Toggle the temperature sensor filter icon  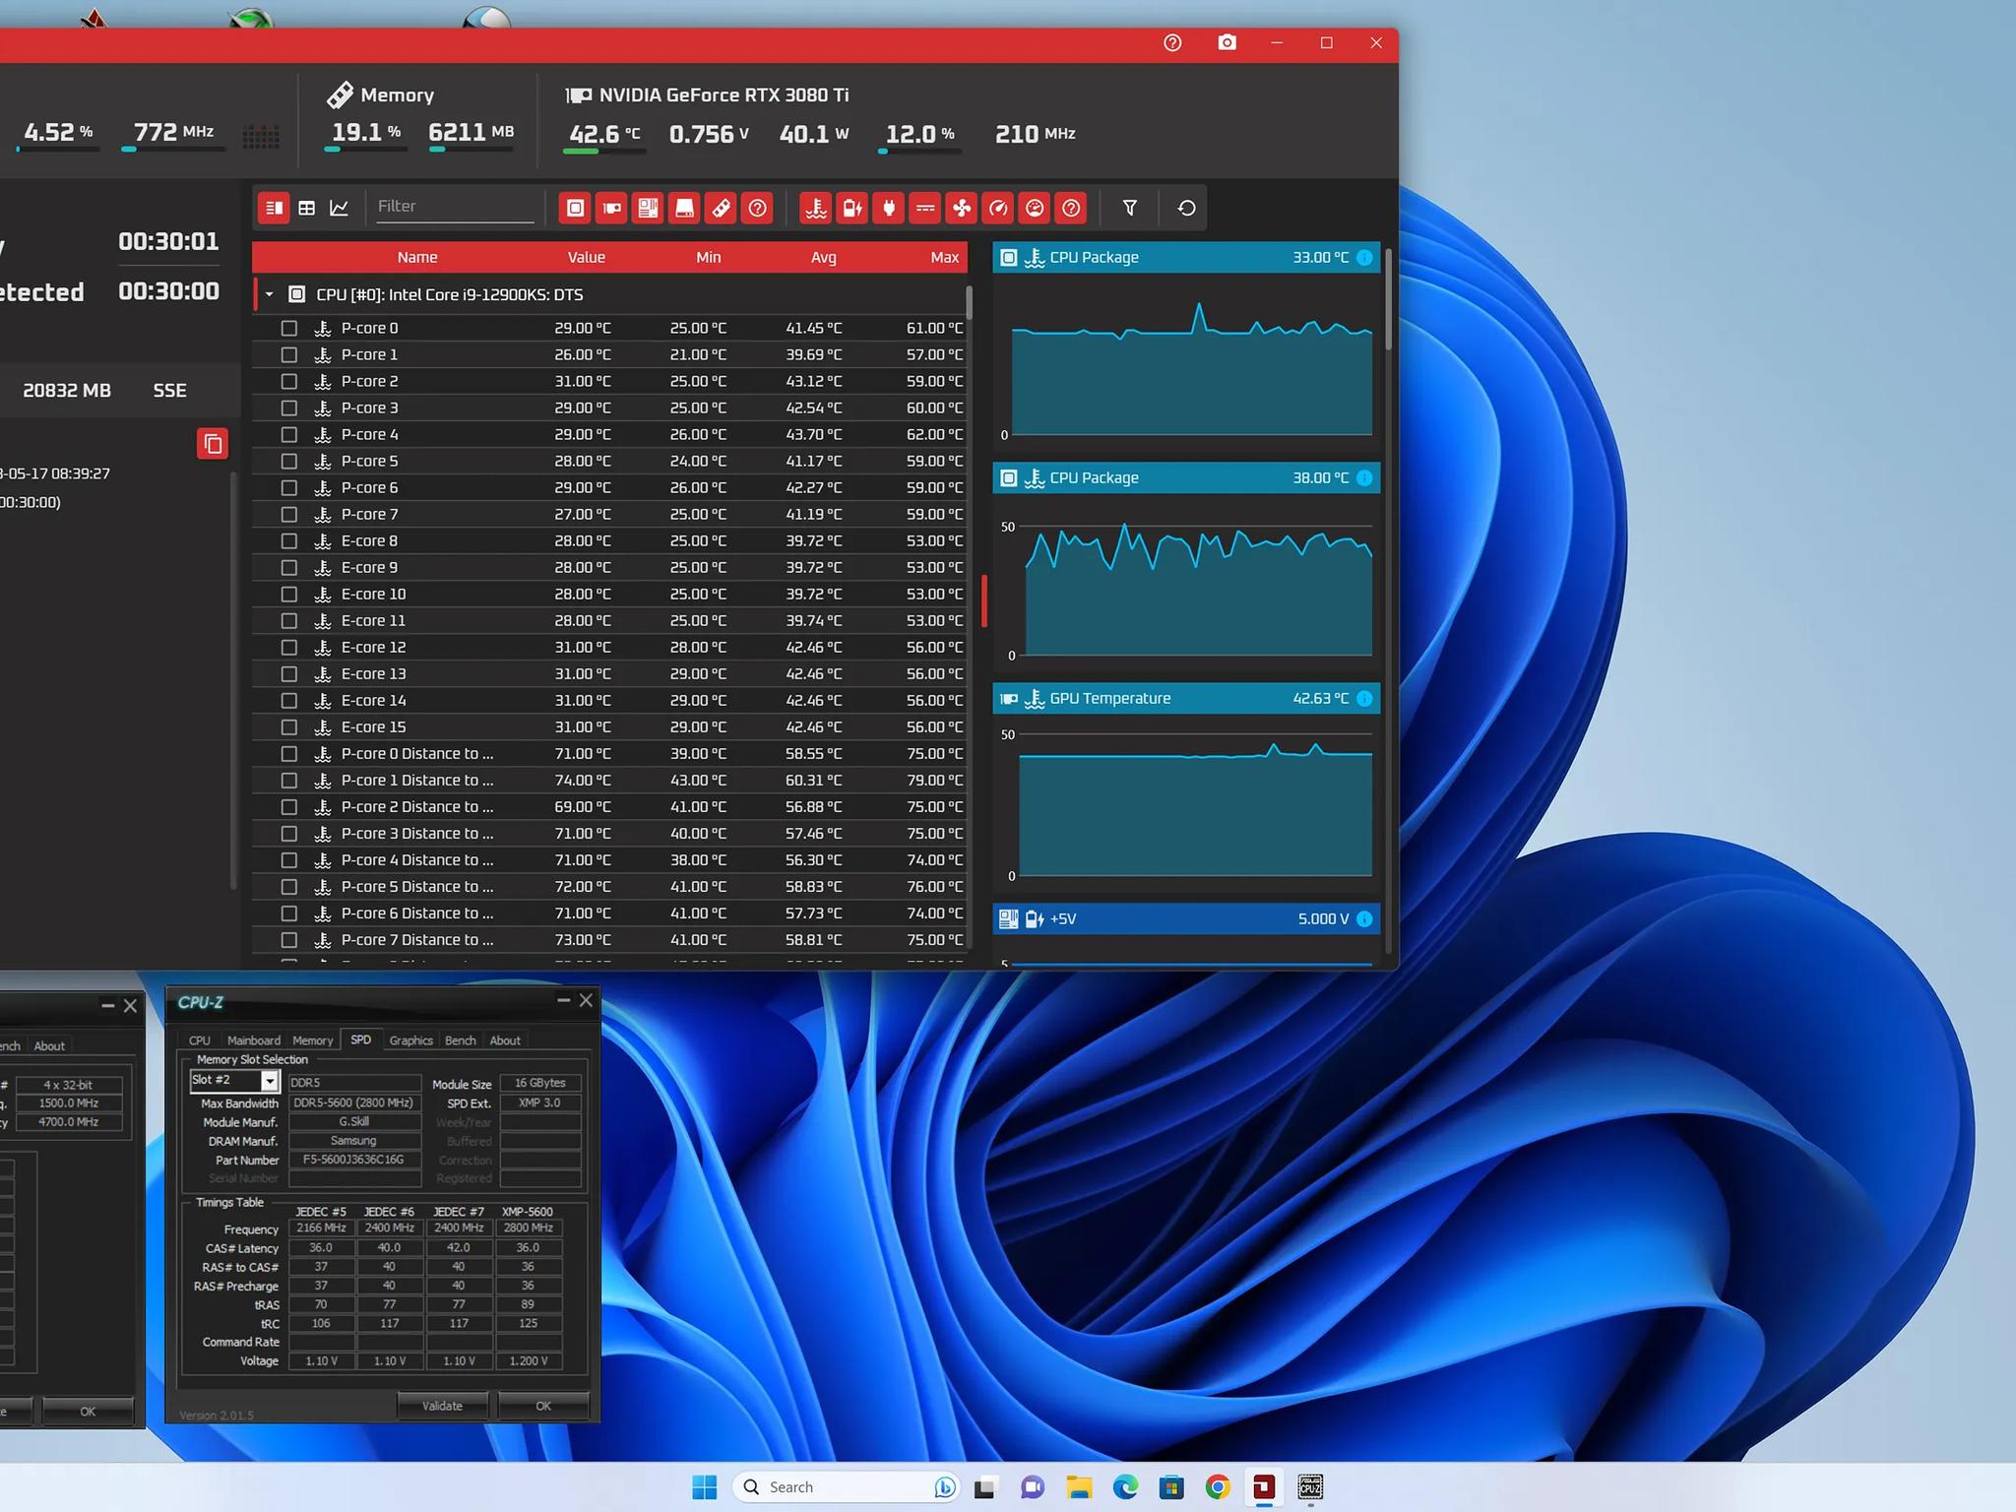(x=815, y=208)
